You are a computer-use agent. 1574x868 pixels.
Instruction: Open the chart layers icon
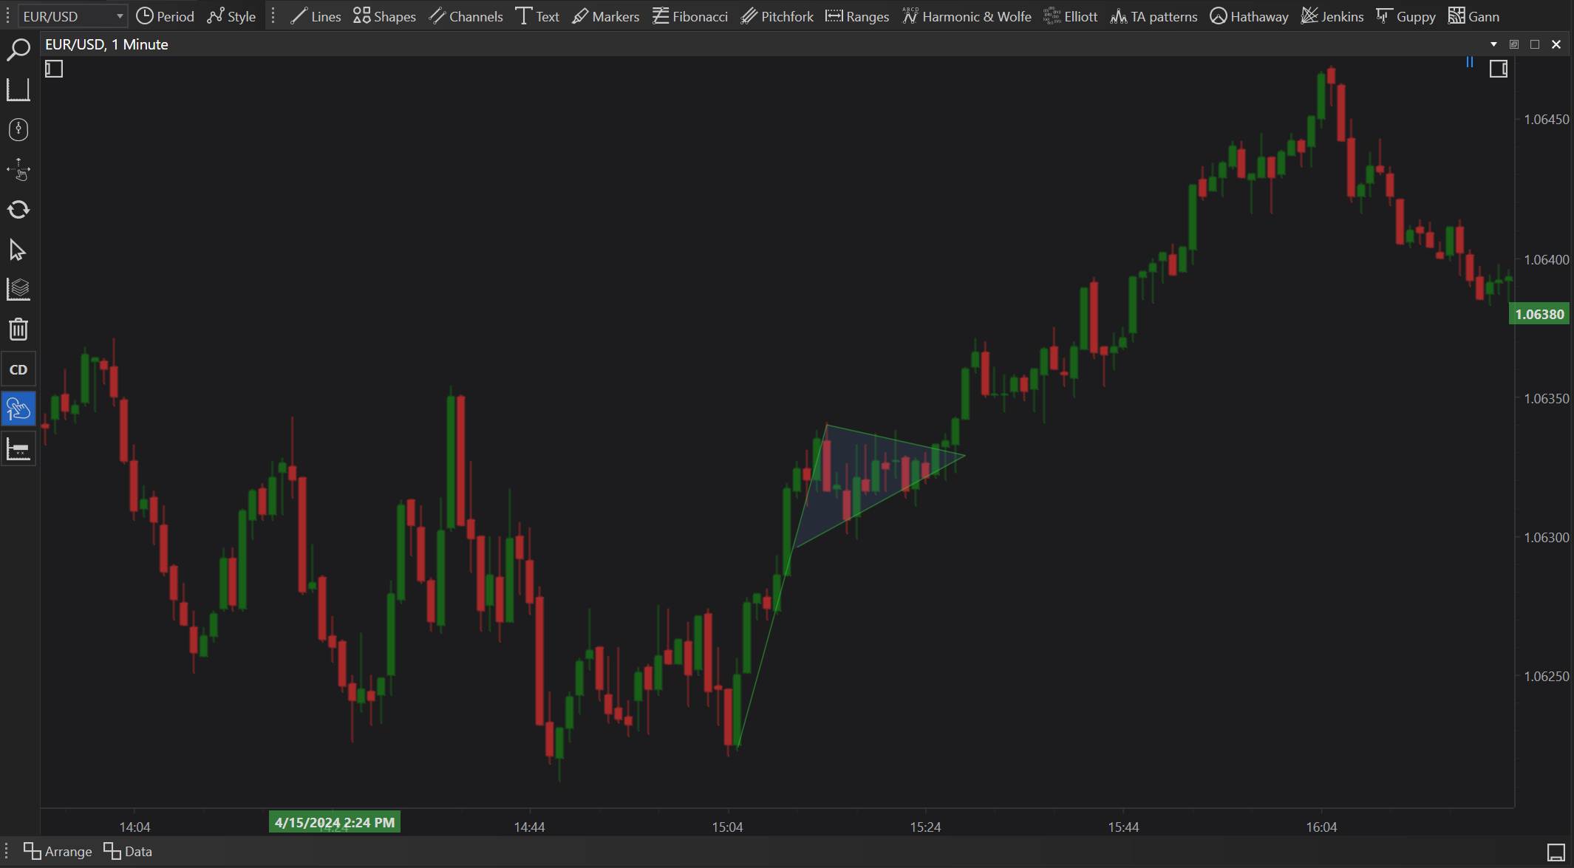pyautogui.click(x=18, y=290)
